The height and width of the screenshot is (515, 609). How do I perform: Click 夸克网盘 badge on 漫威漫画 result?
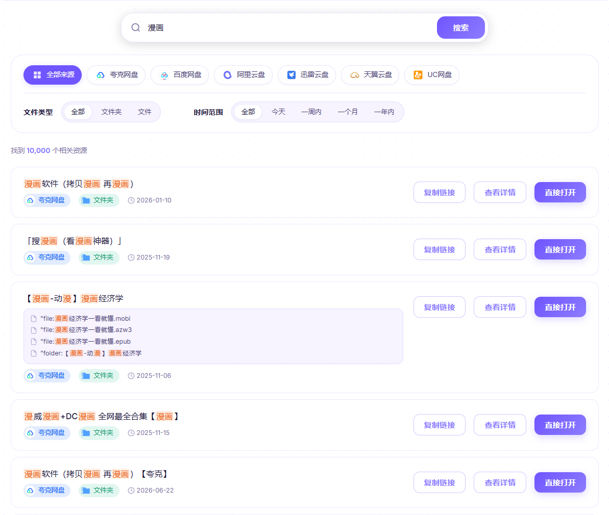[x=47, y=433]
